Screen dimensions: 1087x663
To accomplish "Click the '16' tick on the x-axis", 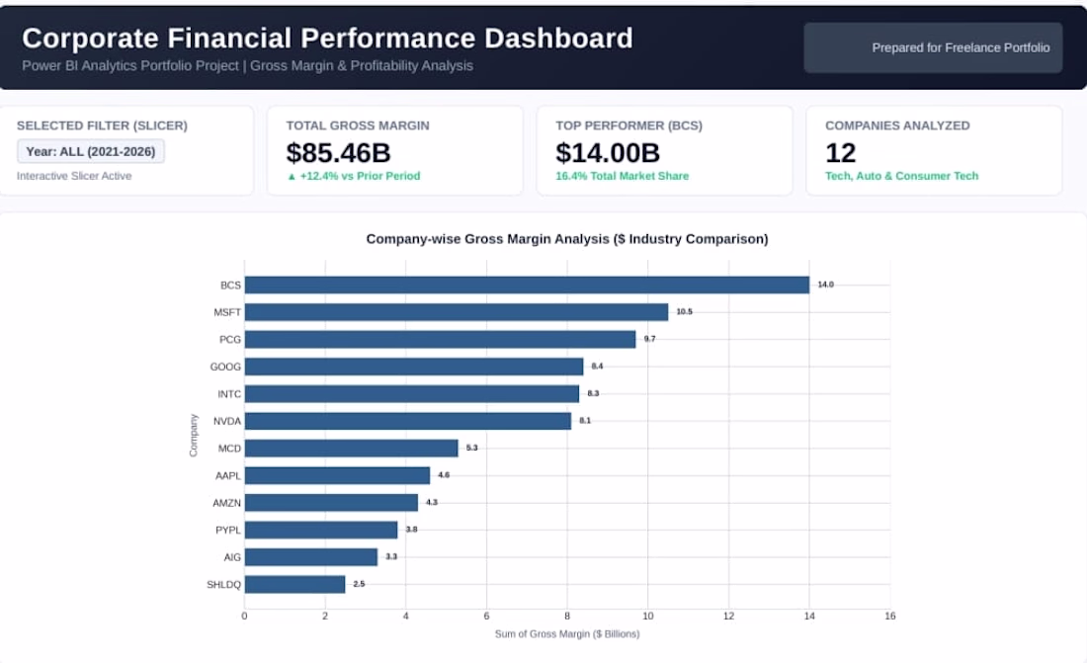I will 890,616.
